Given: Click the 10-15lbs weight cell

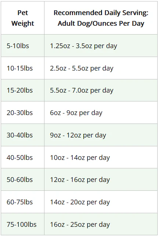Looking at the screenshot, I should [22, 68].
